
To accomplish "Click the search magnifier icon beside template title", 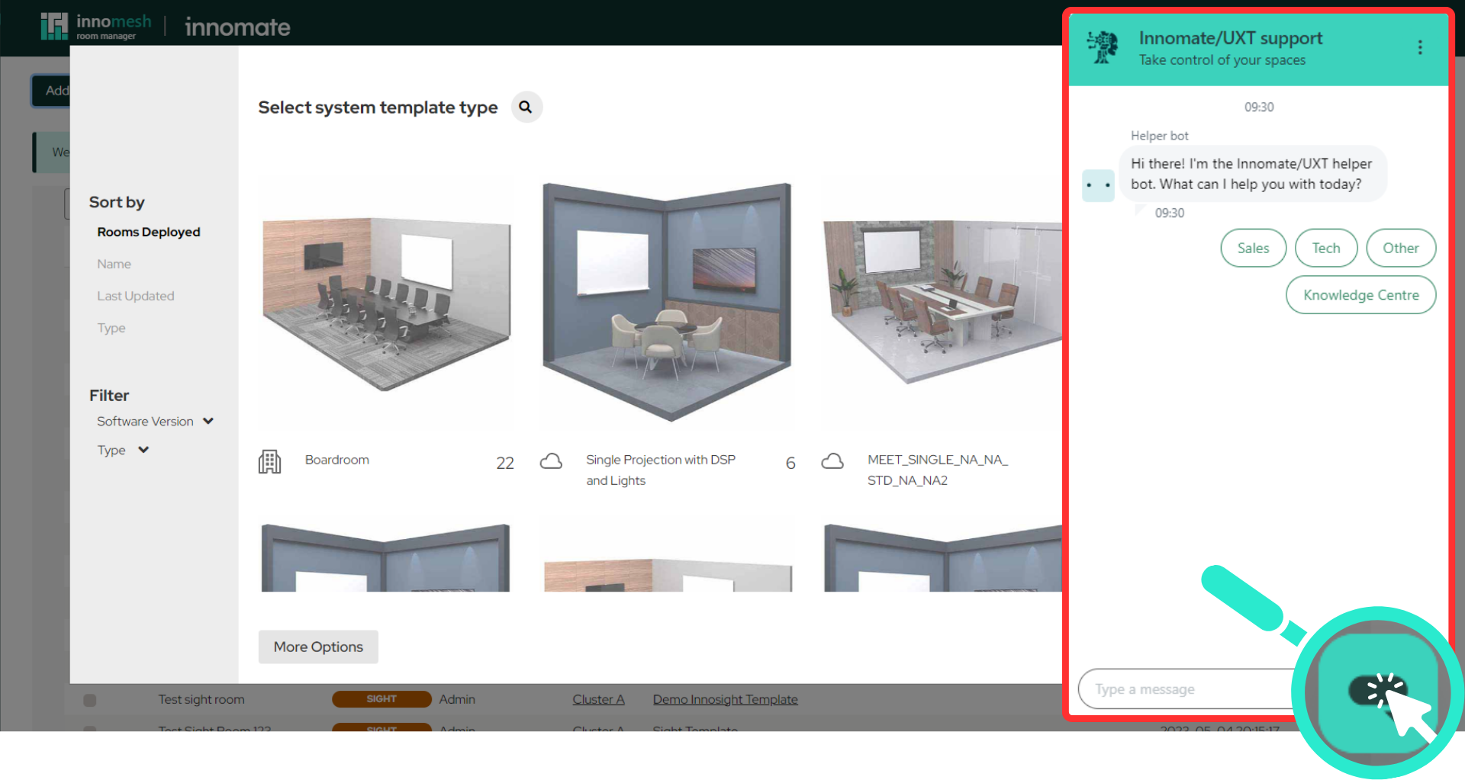I will [x=526, y=108].
